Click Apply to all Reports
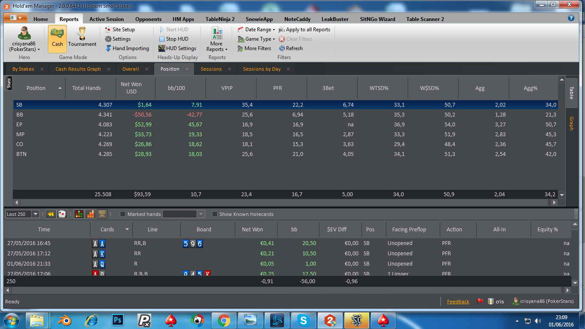585x329 pixels. point(304,30)
